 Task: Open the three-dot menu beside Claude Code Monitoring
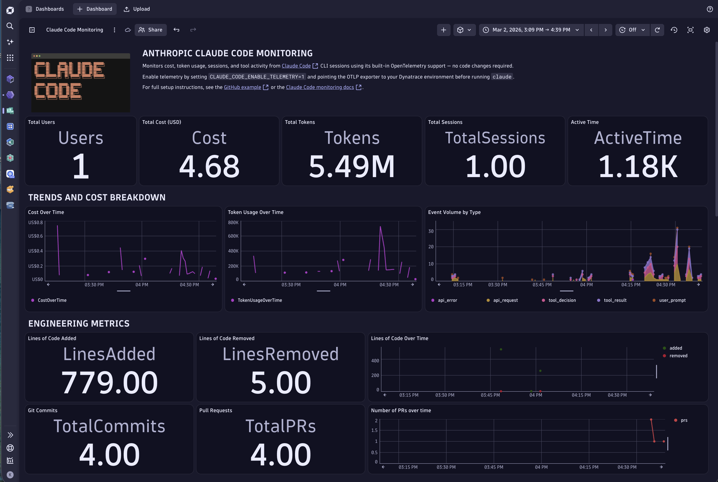(x=114, y=30)
